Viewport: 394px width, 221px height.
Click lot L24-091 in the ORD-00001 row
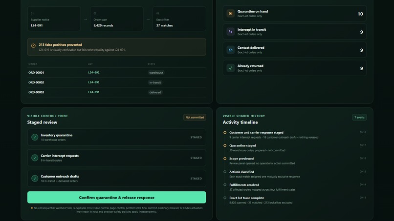[x=94, y=73]
